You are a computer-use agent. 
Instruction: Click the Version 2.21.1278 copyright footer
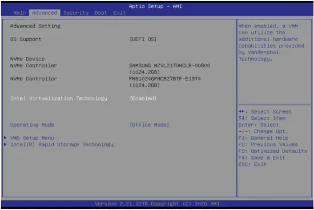tap(157, 204)
